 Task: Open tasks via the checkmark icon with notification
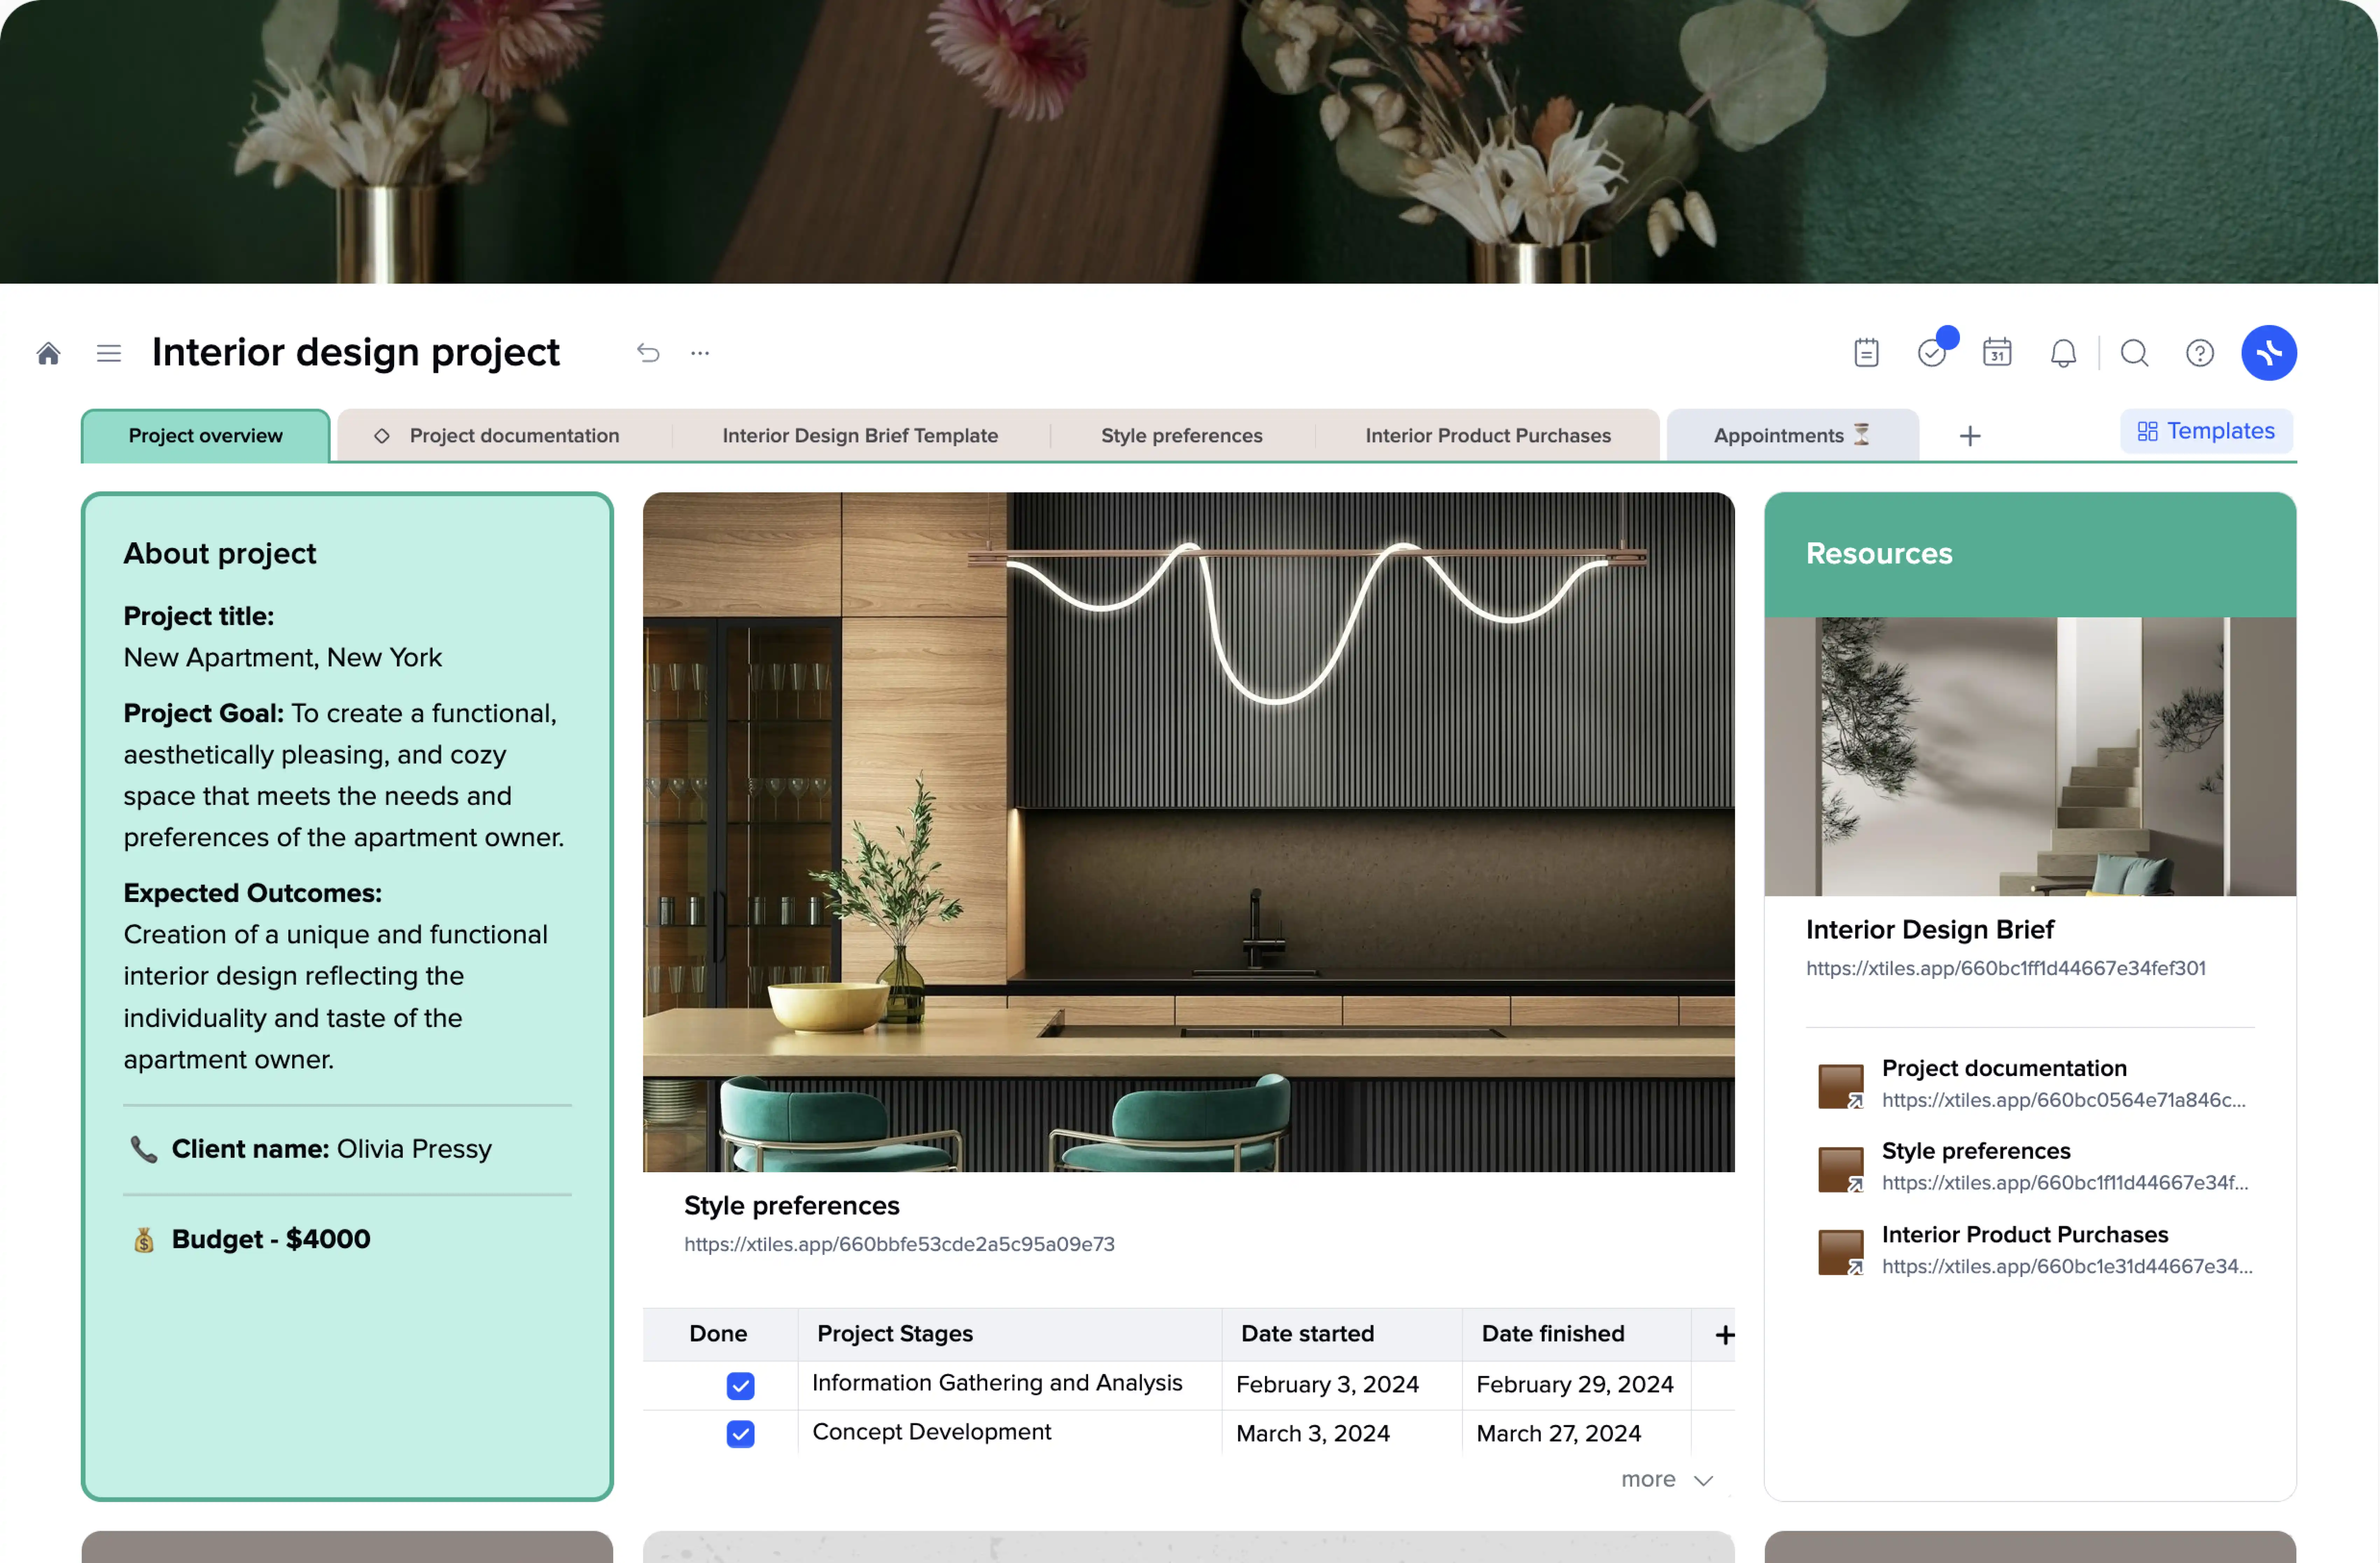pyautogui.click(x=1931, y=352)
